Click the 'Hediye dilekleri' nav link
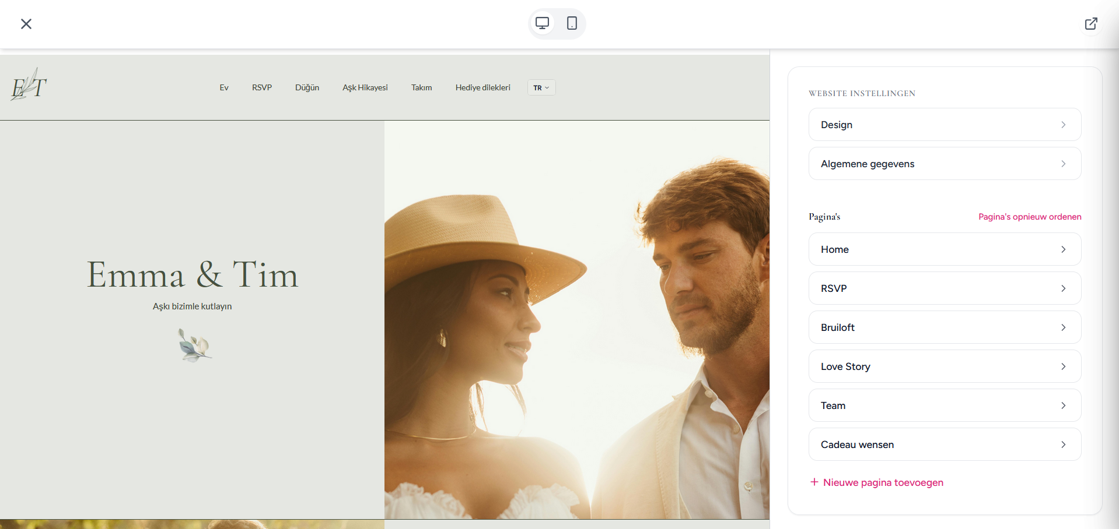Viewport: 1119px width, 529px height. tap(482, 87)
